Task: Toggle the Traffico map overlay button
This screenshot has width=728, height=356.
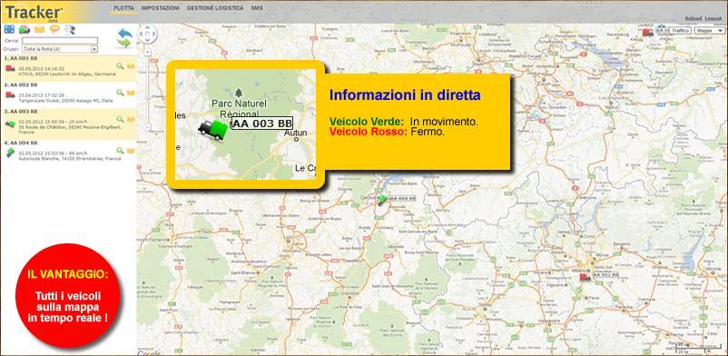Action: (680, 31)
